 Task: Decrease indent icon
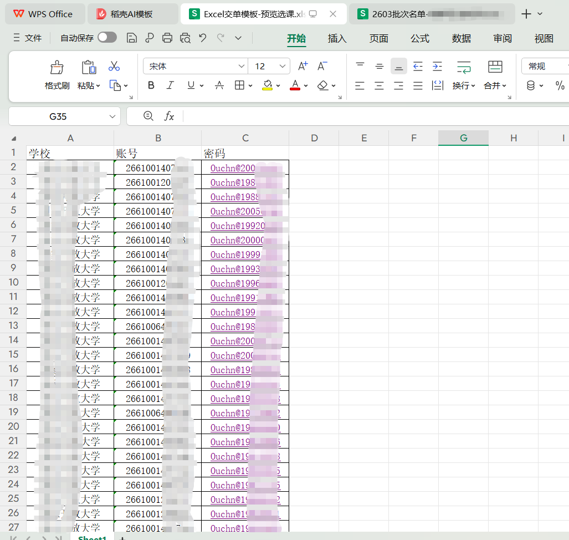tap(418, 66)
